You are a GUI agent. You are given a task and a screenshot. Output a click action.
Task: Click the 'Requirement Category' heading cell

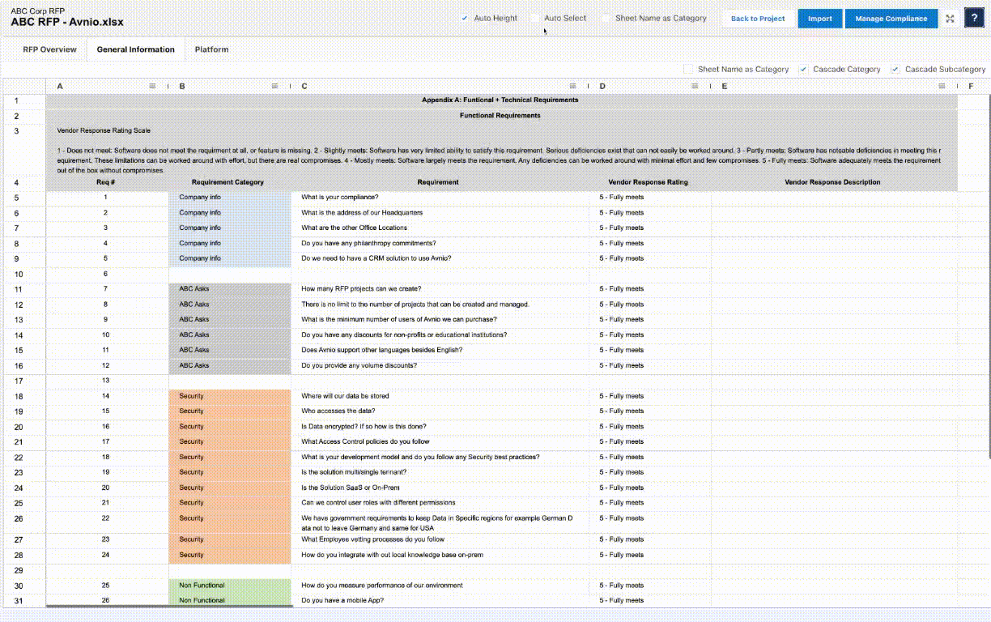click(228, 182)
